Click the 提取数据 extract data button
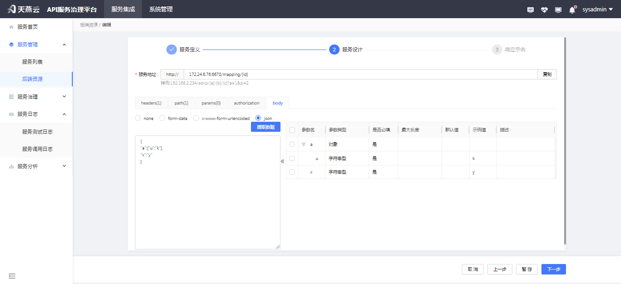The width and height of the screenshot is (621, 284). click(265, 127)
